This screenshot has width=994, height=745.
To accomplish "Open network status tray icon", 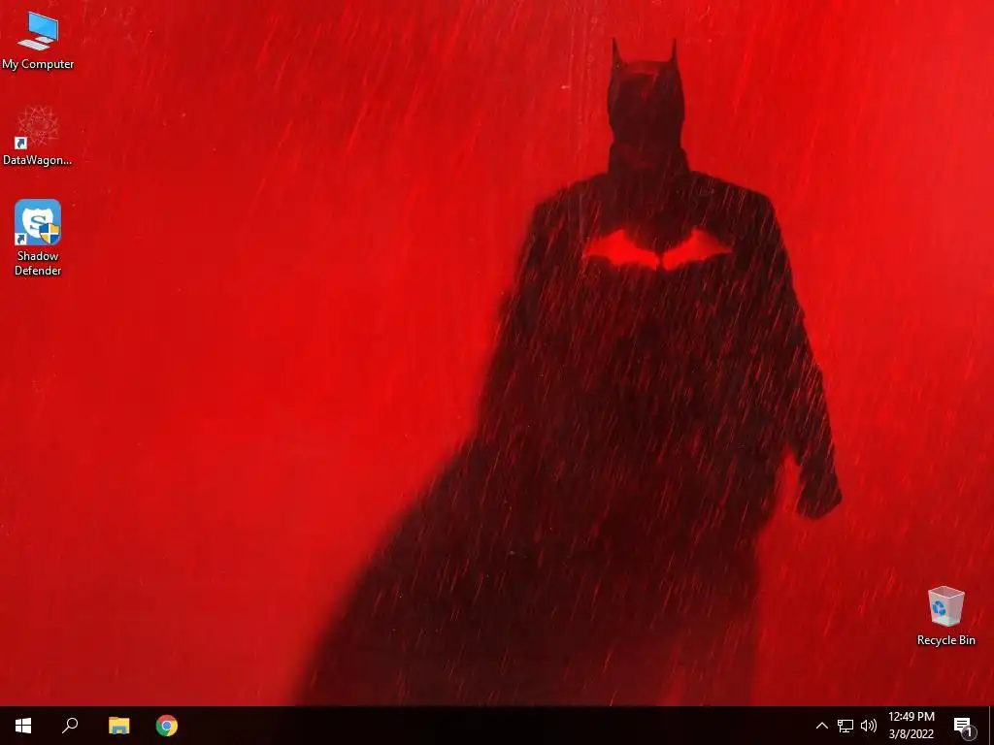I will (x=845, y=726).
